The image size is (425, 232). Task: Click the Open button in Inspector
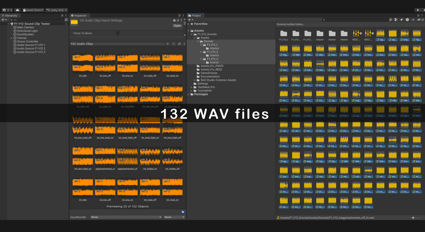point(177,26)
